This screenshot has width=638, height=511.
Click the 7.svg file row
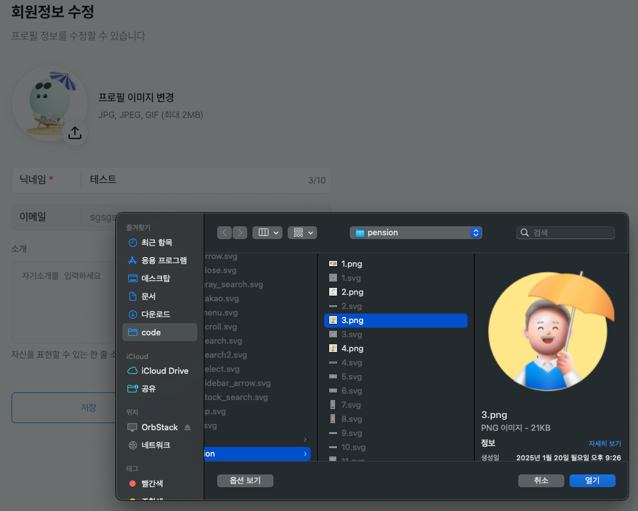click(395, 405)
